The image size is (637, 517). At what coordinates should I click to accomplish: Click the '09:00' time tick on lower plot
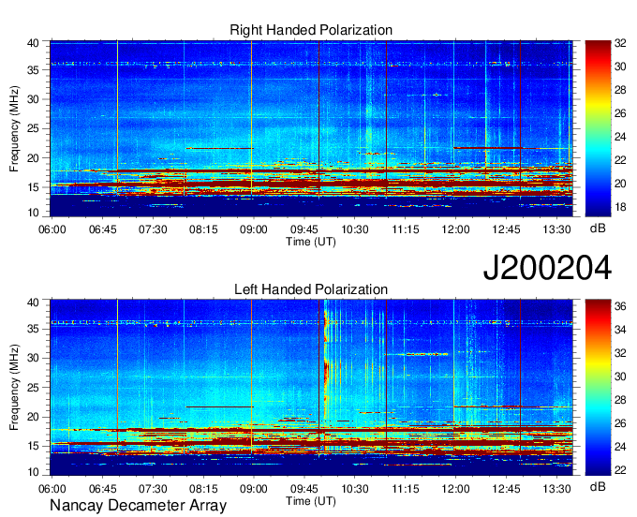point(254,488)
